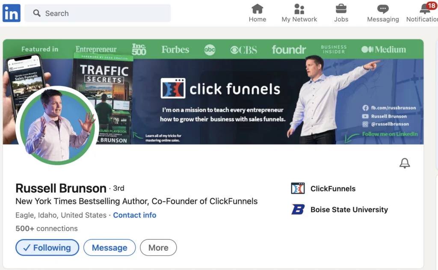Viewport: 438px width, 270px height.
Task: Open the More options button
Action: [x=158, y=247]
